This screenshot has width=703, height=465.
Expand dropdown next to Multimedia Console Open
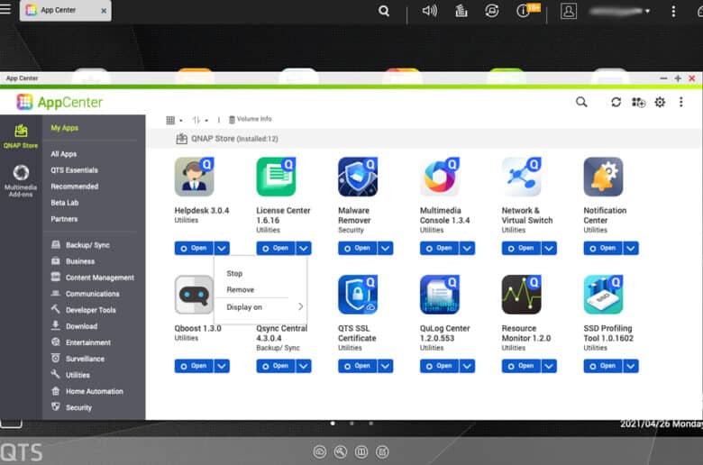pyautogui.click(x=467, y=248)
